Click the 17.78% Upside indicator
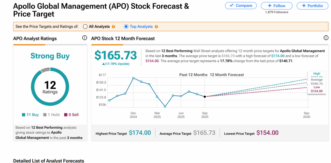 click(115, 64)
